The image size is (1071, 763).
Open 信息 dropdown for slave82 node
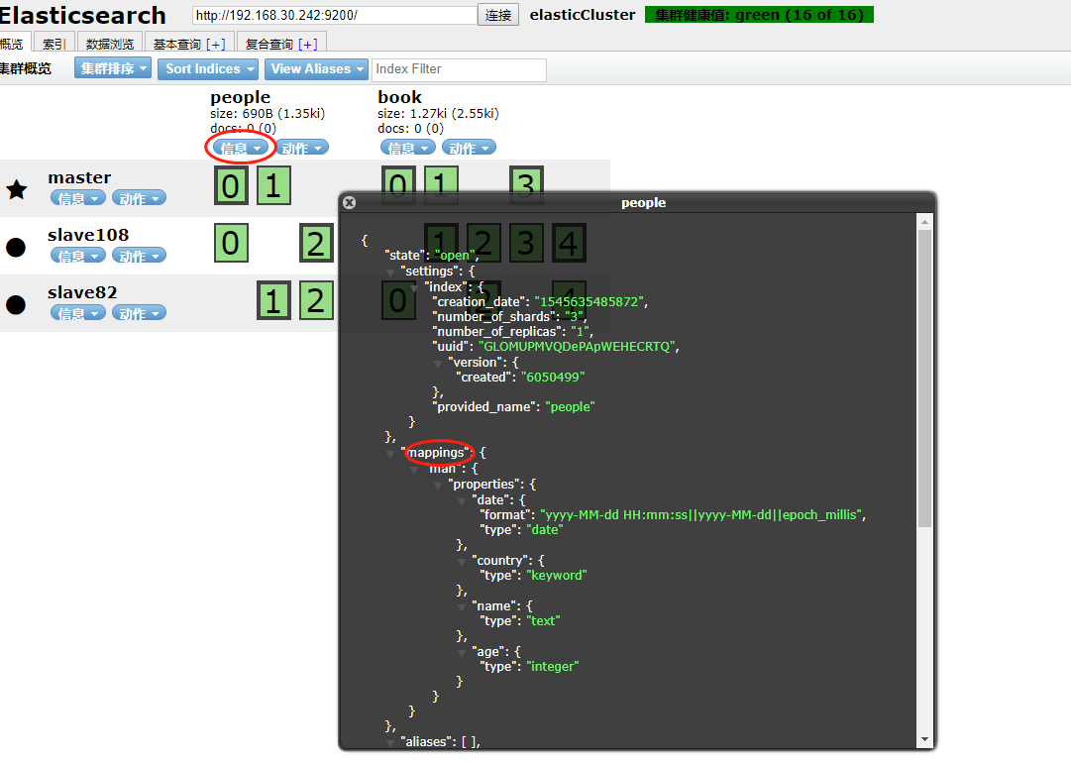pyautogui.click(x=78, y=313)
